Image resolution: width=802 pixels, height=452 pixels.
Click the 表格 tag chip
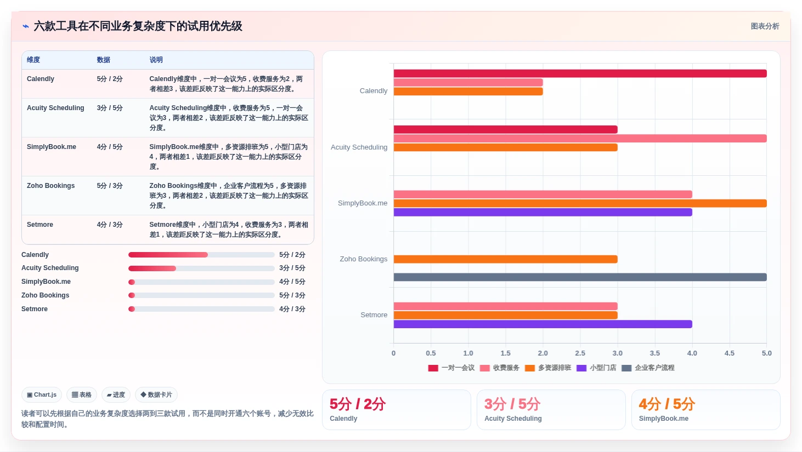point(82,394)
